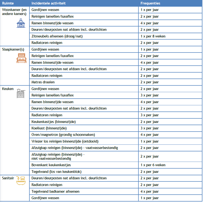The height and width of the screenshot is (202, 203).
Task: Click the Slaapkamer(s) room label
Action: coord(13,49)
